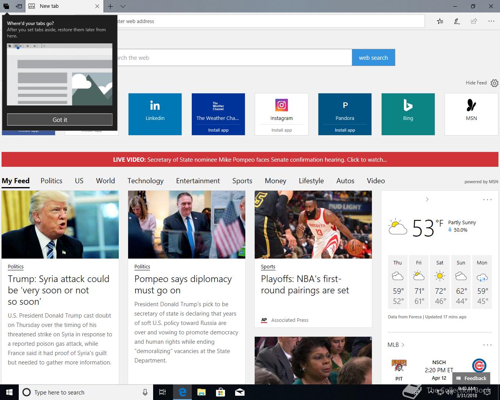Click the web search button

coord(373,57)
